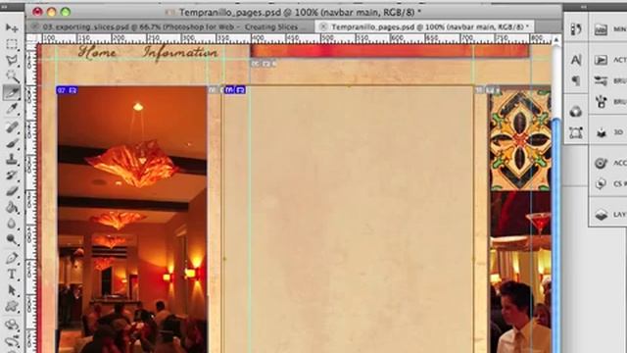The width and height of the screenshot is (627, 353).
Task: Select the highlighted Slice tool
Action: [x=12, y=92]
